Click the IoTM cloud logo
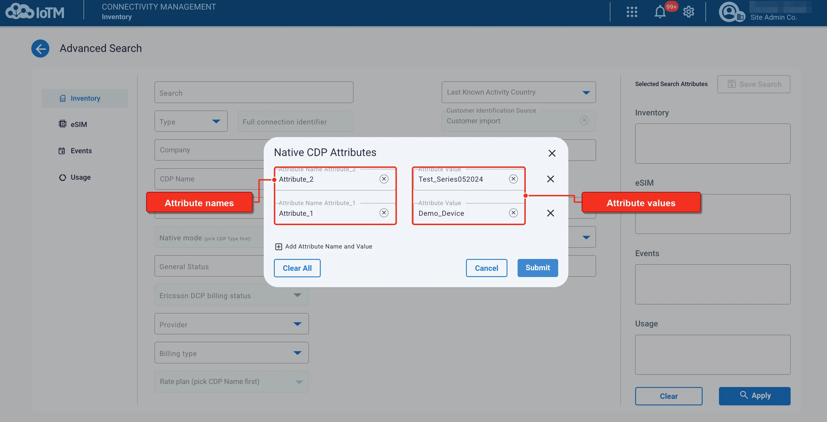 (35, 12)
